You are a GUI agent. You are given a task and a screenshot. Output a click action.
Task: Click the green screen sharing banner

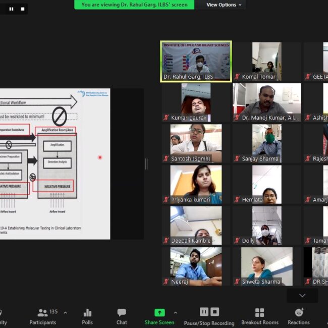pos(134,5)
